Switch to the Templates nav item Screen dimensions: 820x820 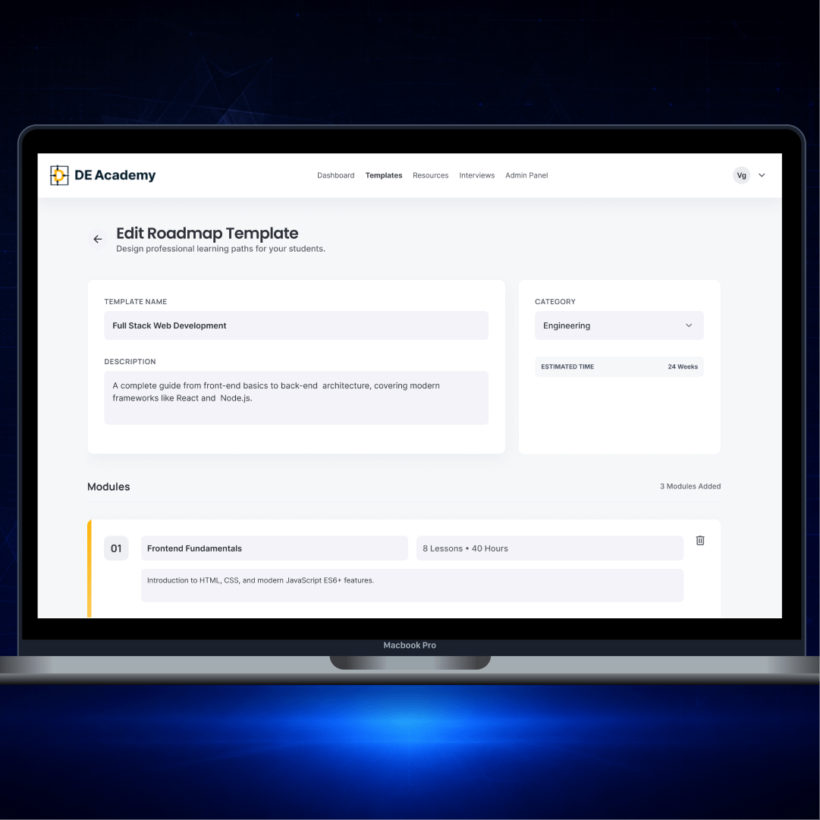pyautogui.click(x=384, y=175)
